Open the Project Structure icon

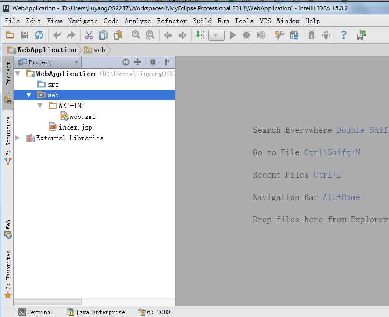point(294,35)
